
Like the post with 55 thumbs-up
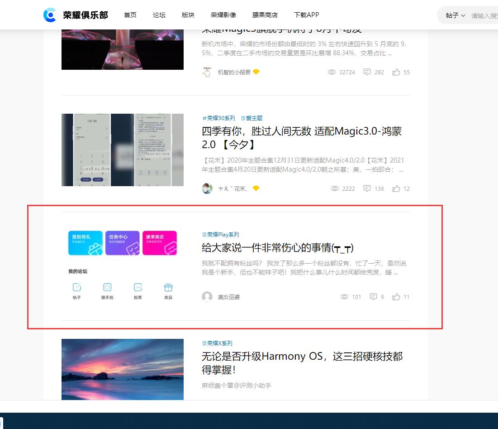396,72
